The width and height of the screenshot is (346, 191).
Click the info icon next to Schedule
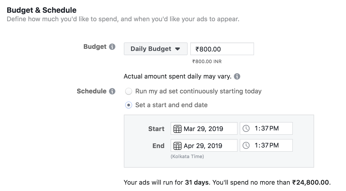point(112,92)
